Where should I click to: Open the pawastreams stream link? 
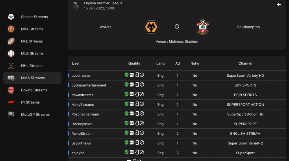click(x=82, y=95)
